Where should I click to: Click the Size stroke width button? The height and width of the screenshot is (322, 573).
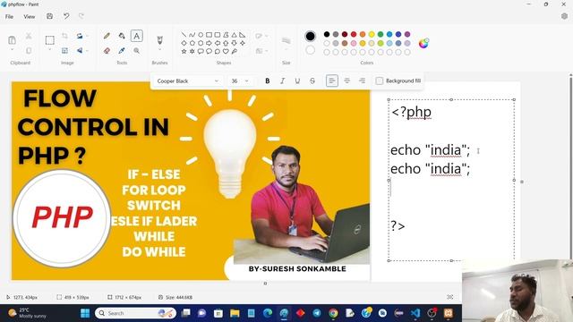[286, 40]
